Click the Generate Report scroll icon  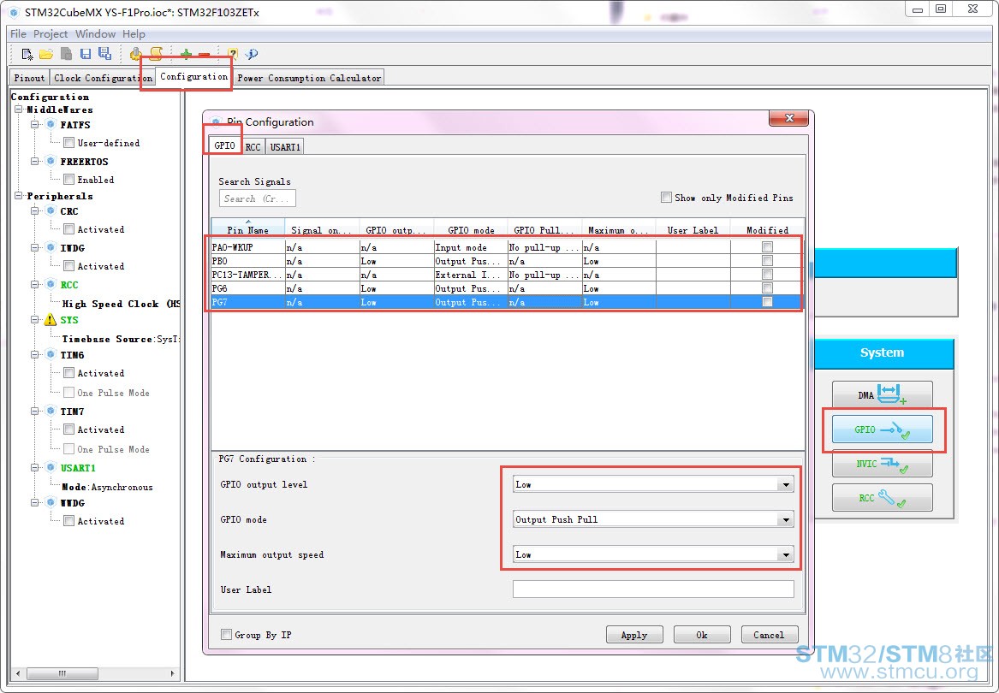click(x=156, y=54)
